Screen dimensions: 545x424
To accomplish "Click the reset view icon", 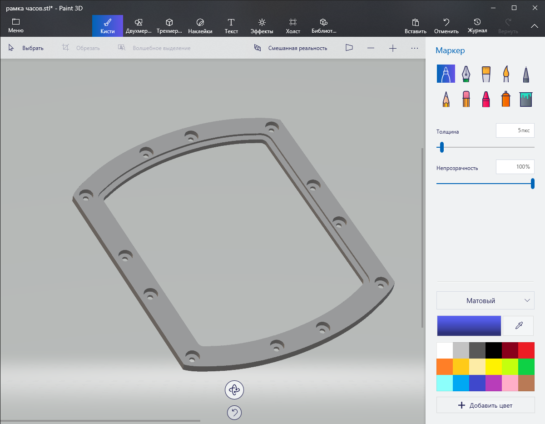I will coord(234,413).
